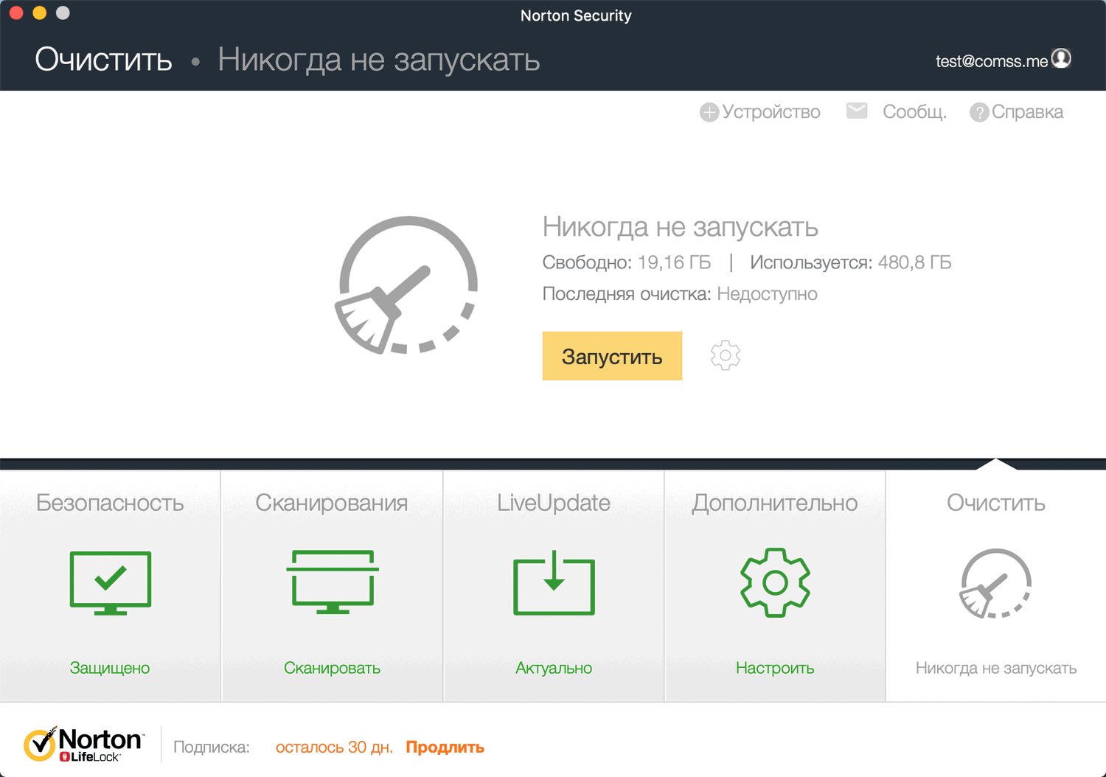Click the test@comss.me account label
Screen dimensions: 1106x777
(x=992, y=61)
